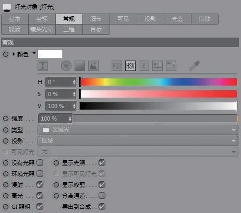Switch to the 可见 tab
This screenshot has width=241, height=213.
pyautogui.click(x=123, y=19)
